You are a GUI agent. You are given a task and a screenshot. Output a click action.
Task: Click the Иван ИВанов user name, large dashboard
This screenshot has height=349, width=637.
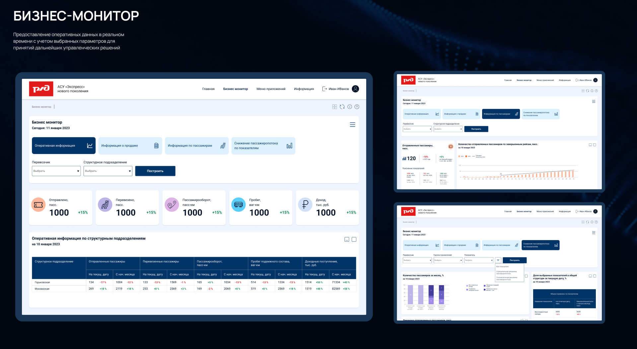click(x=339, y=89)
